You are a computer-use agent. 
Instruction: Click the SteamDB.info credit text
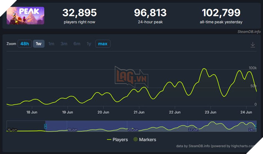point(249,32)
